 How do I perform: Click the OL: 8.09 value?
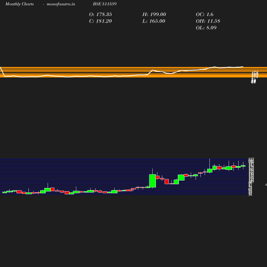(x=206, y=28)
